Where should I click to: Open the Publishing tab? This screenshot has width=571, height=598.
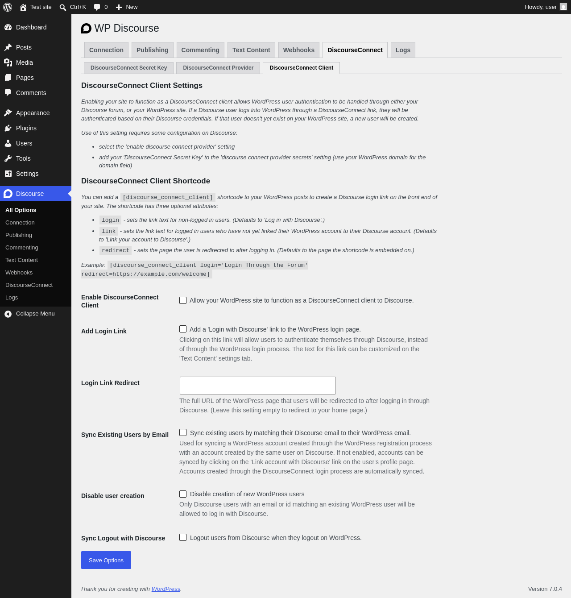tap(152, 50)
